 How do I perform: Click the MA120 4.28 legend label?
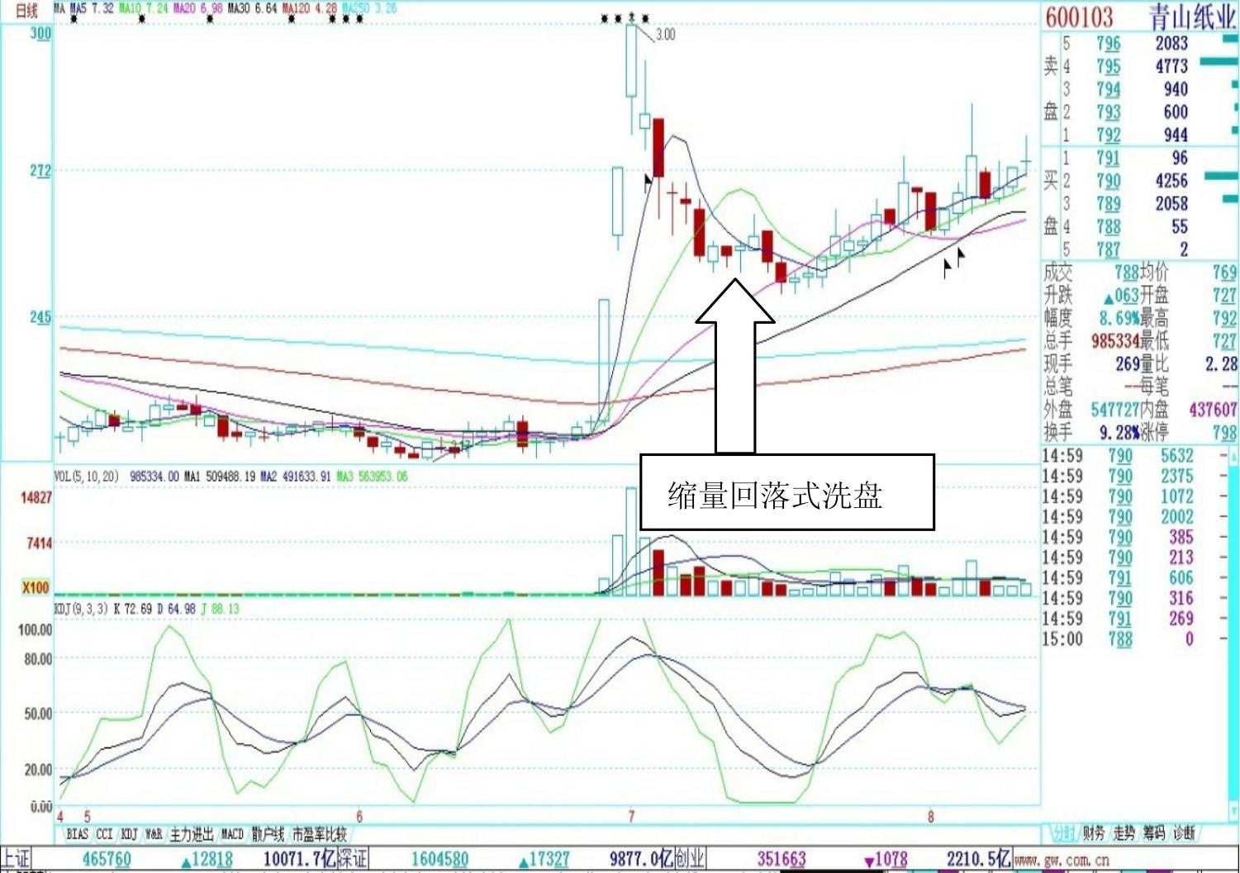pos(310,7)
